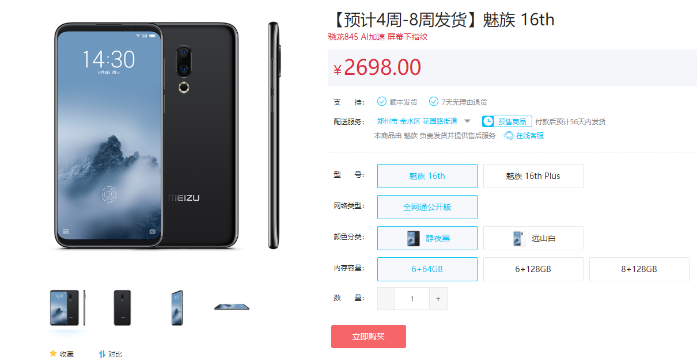Select the 全网通公开版 network type
697x363 pixels.
click(x=427, y=207)
